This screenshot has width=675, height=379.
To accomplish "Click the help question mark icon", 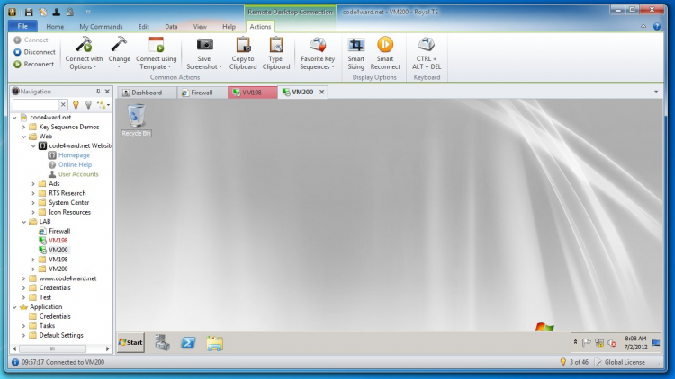I will click(657, 26).
